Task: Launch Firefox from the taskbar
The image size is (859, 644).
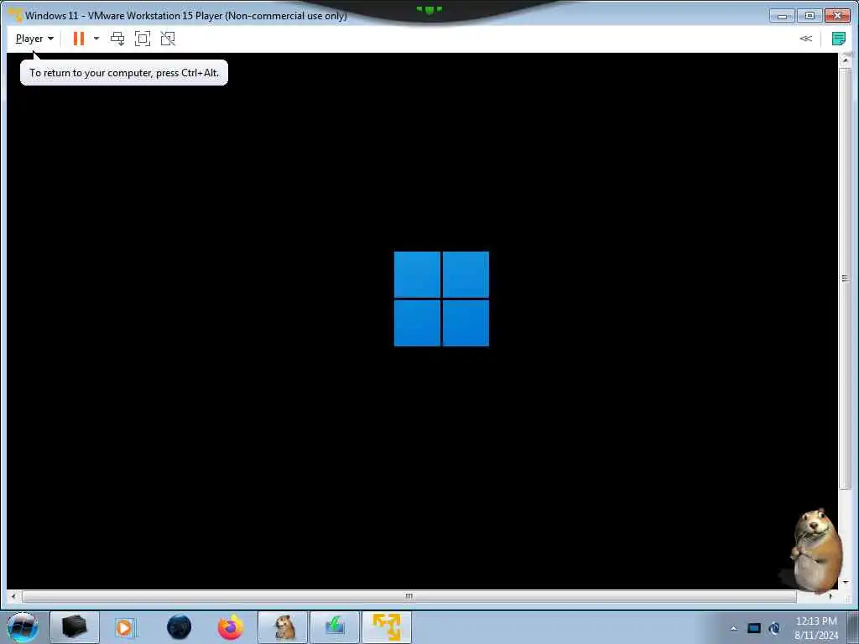Action: click(231, 627)
